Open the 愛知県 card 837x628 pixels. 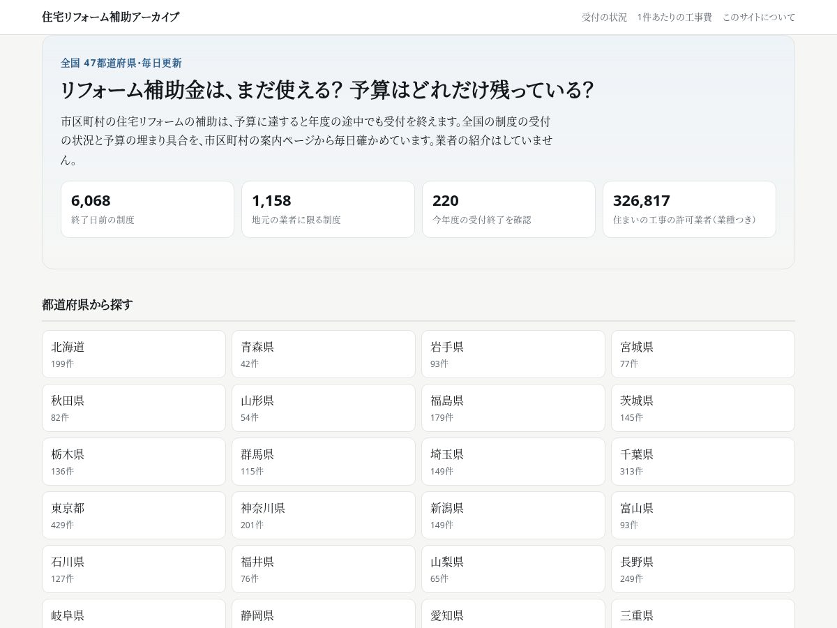[513, 613]
